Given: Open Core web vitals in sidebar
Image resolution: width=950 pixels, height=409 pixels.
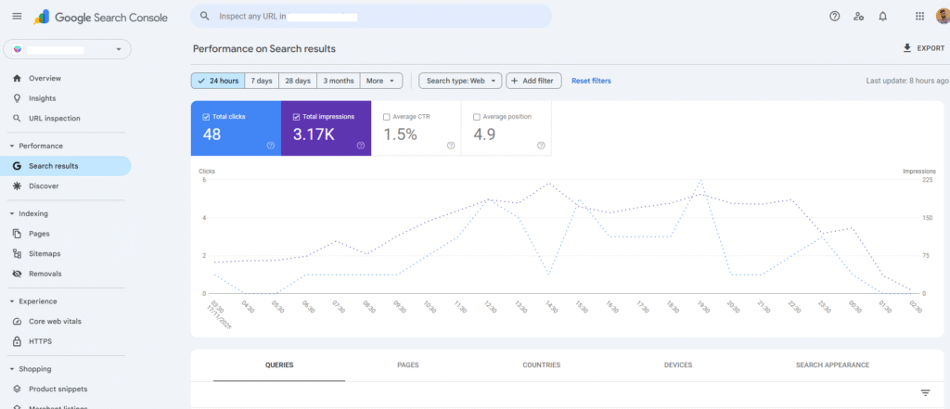Looking at the screenshot, I should [55, 321].
